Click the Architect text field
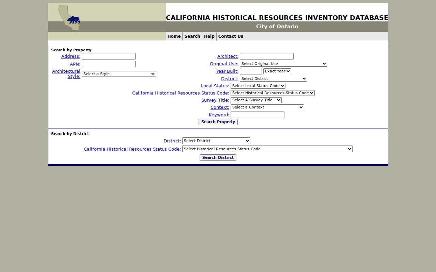Viewport: 436px width, 272px height. coord(267,56)
